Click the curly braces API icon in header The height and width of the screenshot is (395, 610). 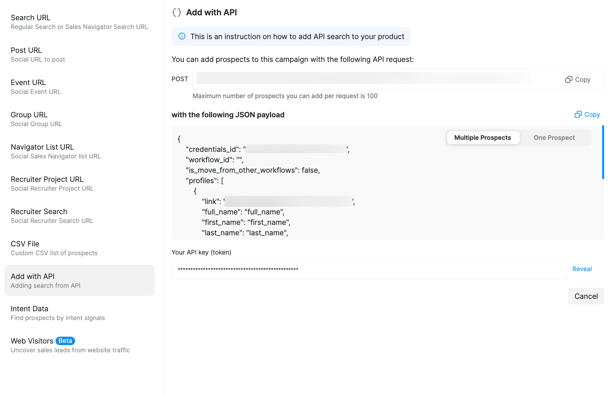(177, 12)
